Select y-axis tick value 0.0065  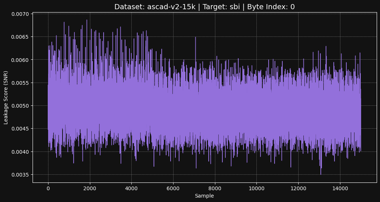pos(20,37)
